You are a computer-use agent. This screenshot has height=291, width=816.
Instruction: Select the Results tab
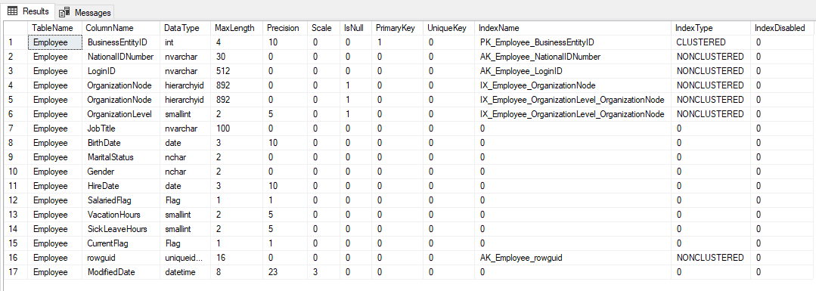[28, 11]
